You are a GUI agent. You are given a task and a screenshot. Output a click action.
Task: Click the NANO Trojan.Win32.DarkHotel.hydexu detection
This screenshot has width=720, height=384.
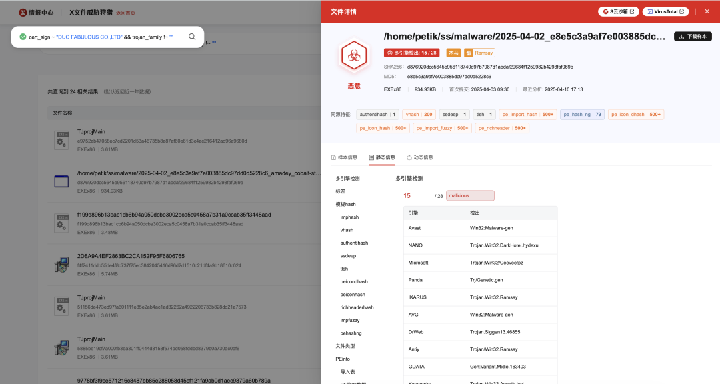(x=480, y=245)
